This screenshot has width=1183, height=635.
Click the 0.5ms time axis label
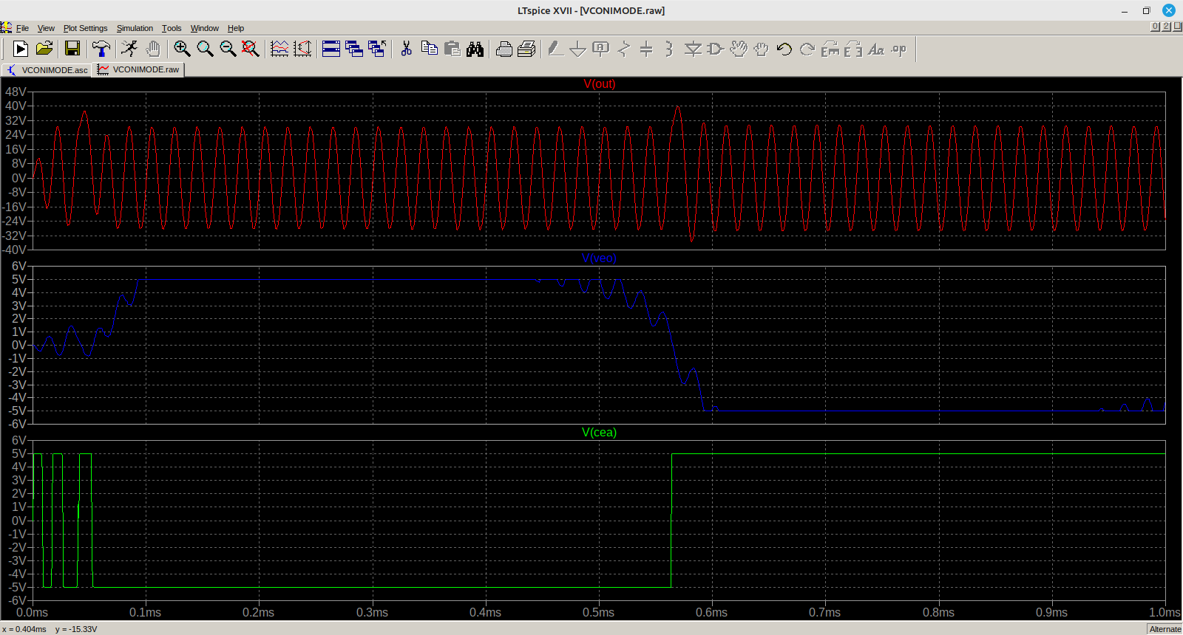coord(598,612)
